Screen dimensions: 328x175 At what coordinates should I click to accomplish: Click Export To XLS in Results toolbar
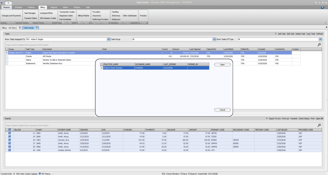click(x=275, y=119)
